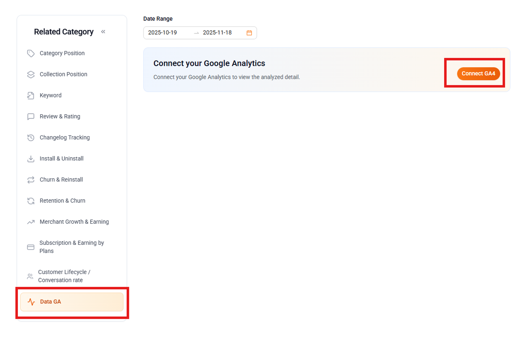The height and width of the screenshot is (338, 529).
Task: Go to Customer Lifecycle / Conversation rate
Action: [64, 276]
